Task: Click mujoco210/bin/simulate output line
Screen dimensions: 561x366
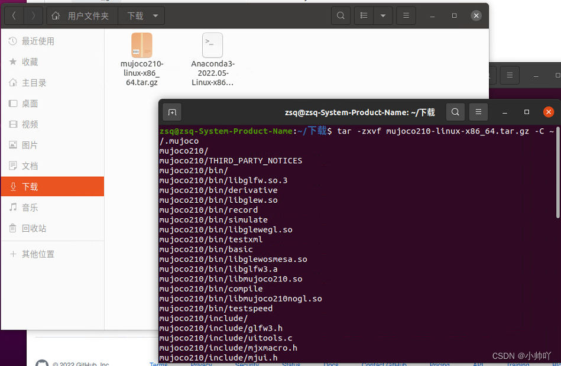Action: (213, 220)
